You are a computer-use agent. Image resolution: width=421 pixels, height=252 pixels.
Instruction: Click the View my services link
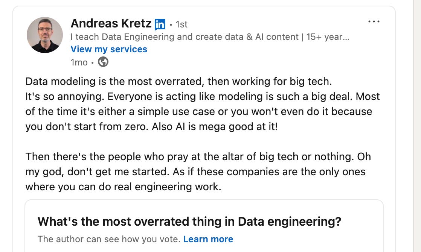pyautogui.click(x=109, y=49)
